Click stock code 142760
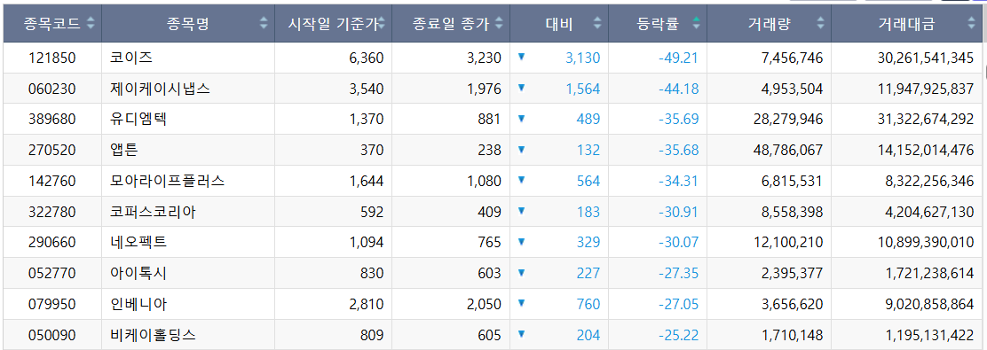This screenshot has width=987, height=350. click(x=52, y=181)
